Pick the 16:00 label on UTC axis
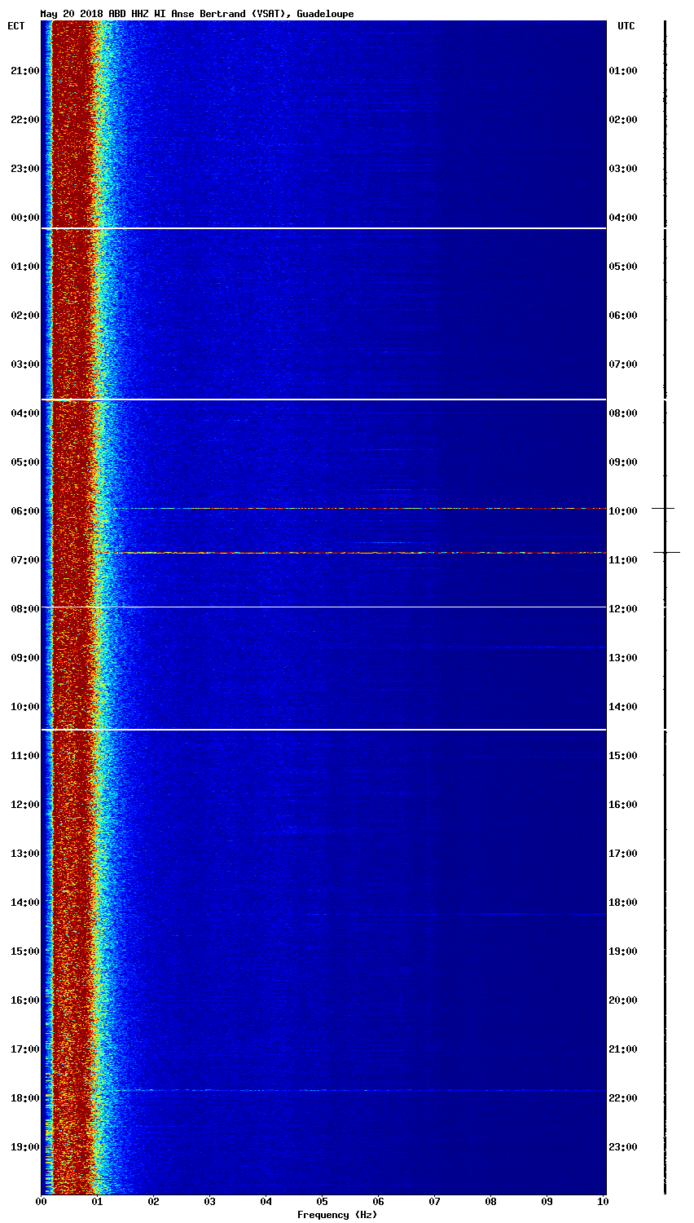 click(623, 805)
